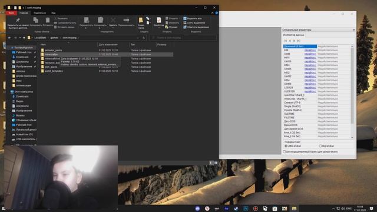377x212 pixels.
Task: Click the Explorer Help question mark icon
Action: [216, 13]
